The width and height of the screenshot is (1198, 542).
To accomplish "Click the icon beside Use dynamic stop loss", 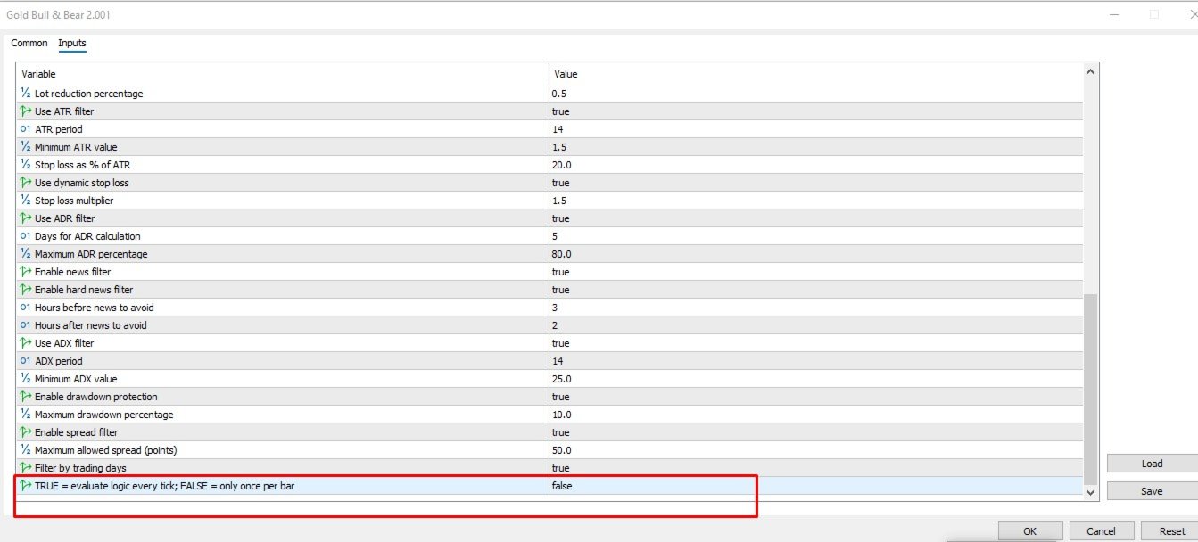I will pyautogui.click(x=25, y=183).
